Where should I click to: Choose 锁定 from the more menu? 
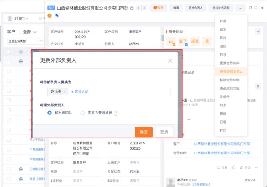223,30
